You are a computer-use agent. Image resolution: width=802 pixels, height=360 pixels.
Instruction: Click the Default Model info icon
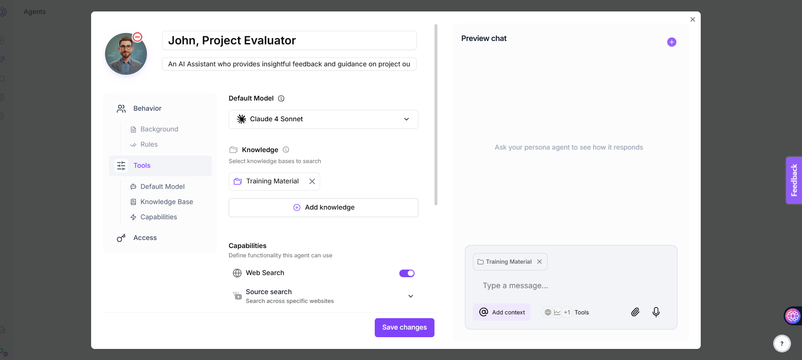tap(281, 98)
